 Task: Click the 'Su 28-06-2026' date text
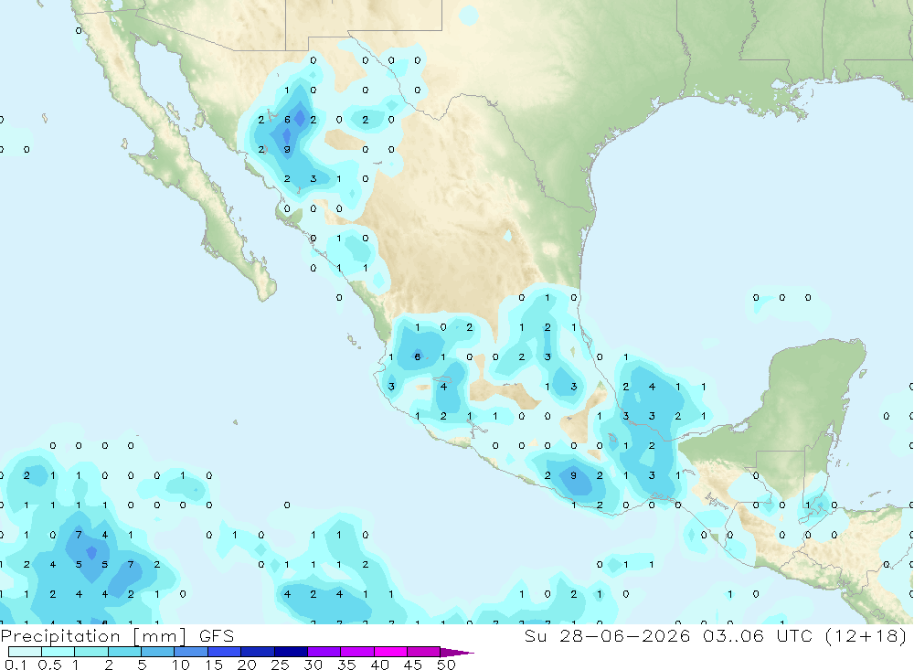[x=608, y=635]
